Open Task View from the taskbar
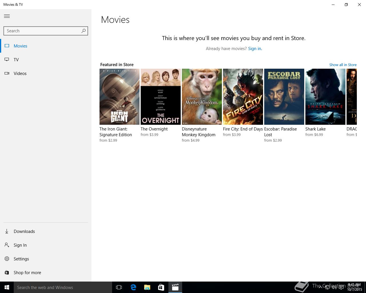Image resolution: width=366 pixels, height=293 pixels. tap(119, 287)
